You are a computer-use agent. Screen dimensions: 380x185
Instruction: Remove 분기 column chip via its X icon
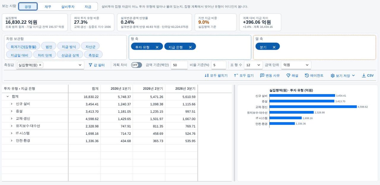pos(274,47)
